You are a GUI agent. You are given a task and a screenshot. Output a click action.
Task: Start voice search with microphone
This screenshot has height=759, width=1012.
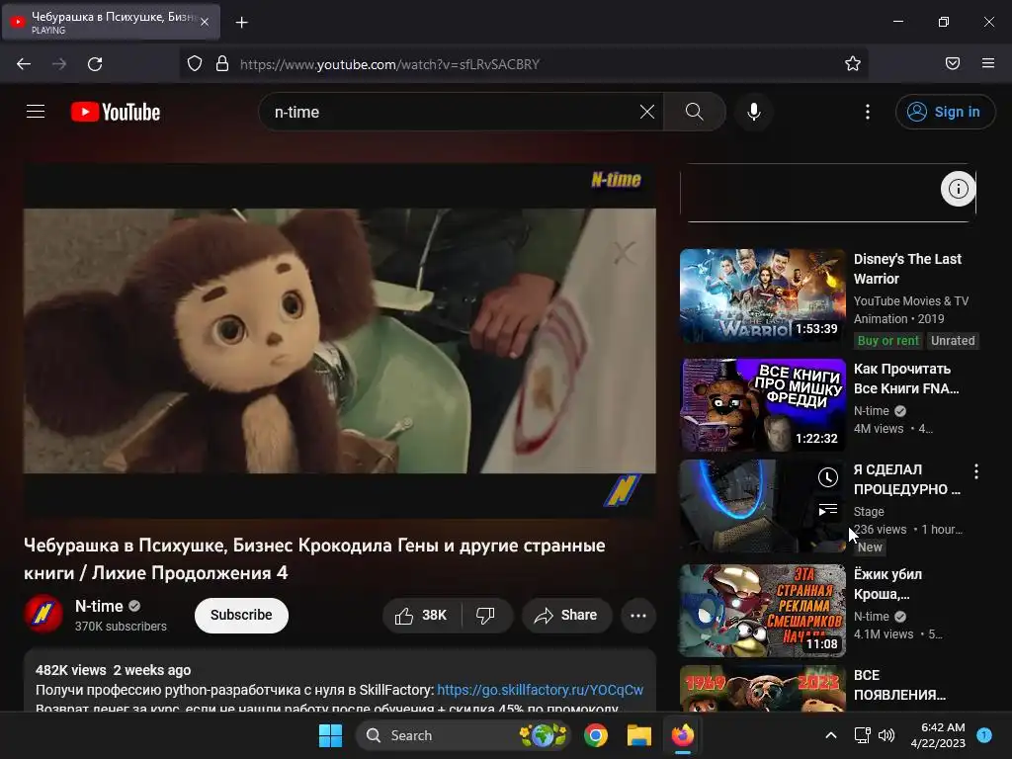click(x=753, y=112)
